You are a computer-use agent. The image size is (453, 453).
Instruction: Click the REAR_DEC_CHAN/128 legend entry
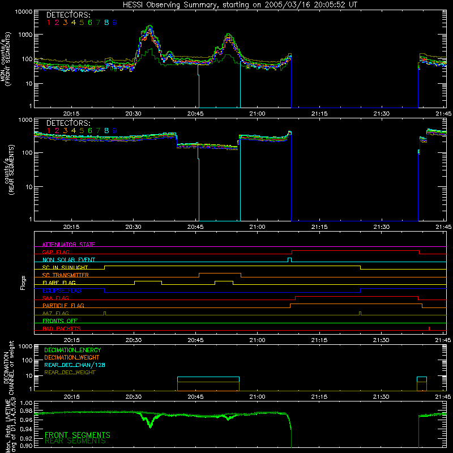(x=75, y=365)
